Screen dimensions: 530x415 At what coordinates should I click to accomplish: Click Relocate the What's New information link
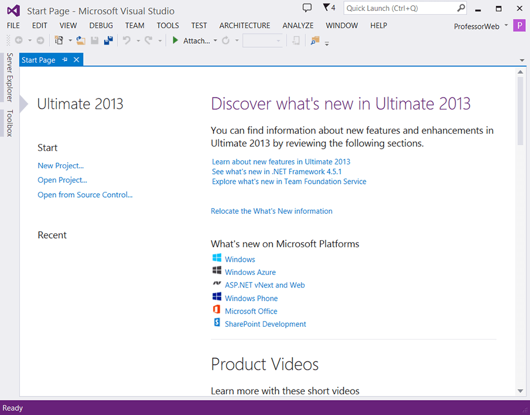[x=271, y=211]
